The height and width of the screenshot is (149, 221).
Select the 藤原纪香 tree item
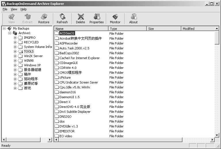31,83
